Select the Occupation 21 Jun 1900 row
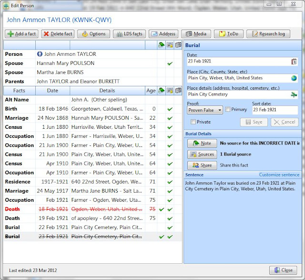This screenshot has width=305, height=280. (x=92, y=145)
